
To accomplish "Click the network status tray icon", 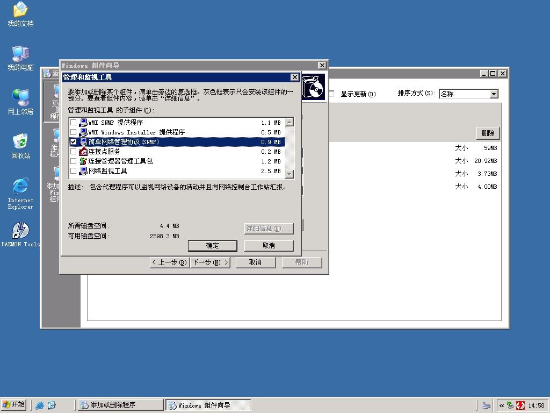I will click(510, 405).
